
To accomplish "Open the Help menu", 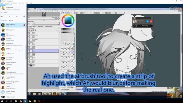I will pyautogui.click(x=31, y=3).
